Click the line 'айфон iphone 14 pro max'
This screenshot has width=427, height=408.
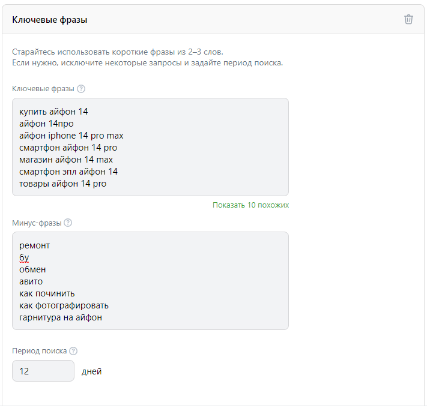point(71,136)
